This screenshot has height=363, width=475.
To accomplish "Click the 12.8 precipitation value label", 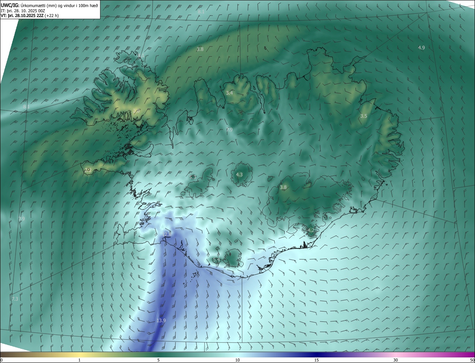I will point(167,234).
